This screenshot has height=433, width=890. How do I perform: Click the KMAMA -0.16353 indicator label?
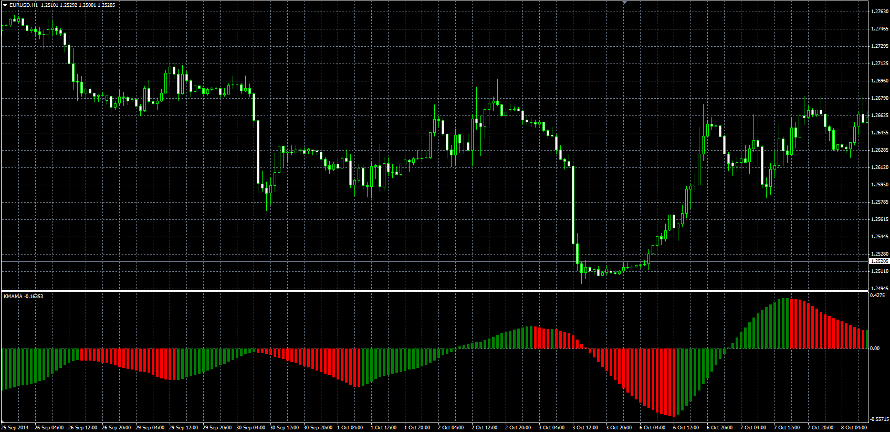tap(24, 297)
